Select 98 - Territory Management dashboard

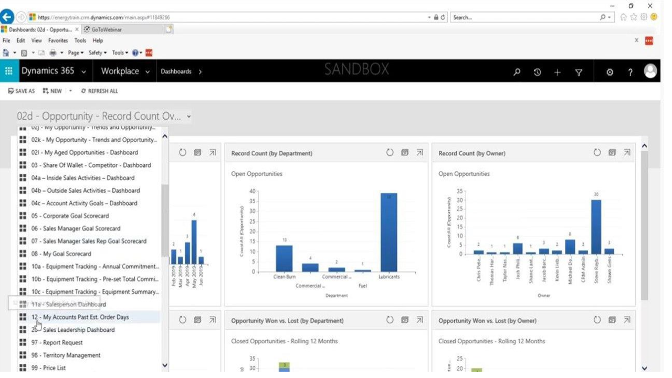pyautogui.click(x=88, y=355)
